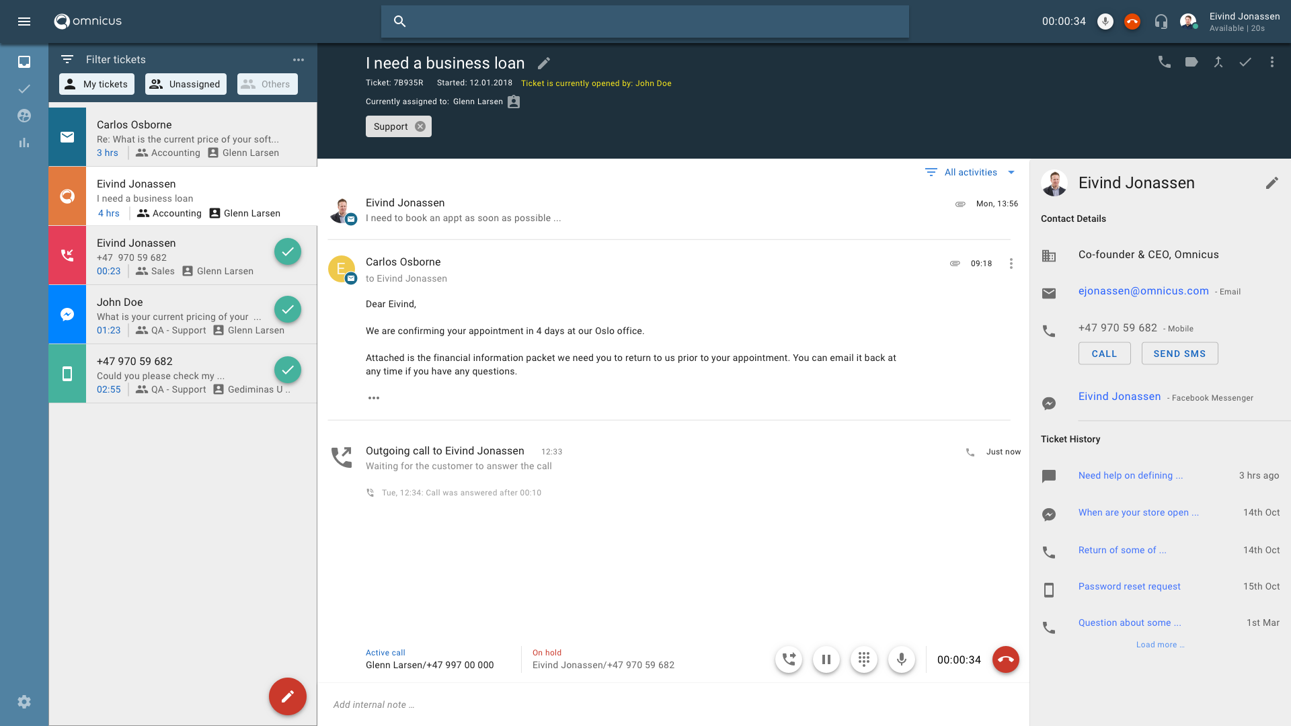
Task: Add a tag using the label icon
Action: pos(1191,61)
